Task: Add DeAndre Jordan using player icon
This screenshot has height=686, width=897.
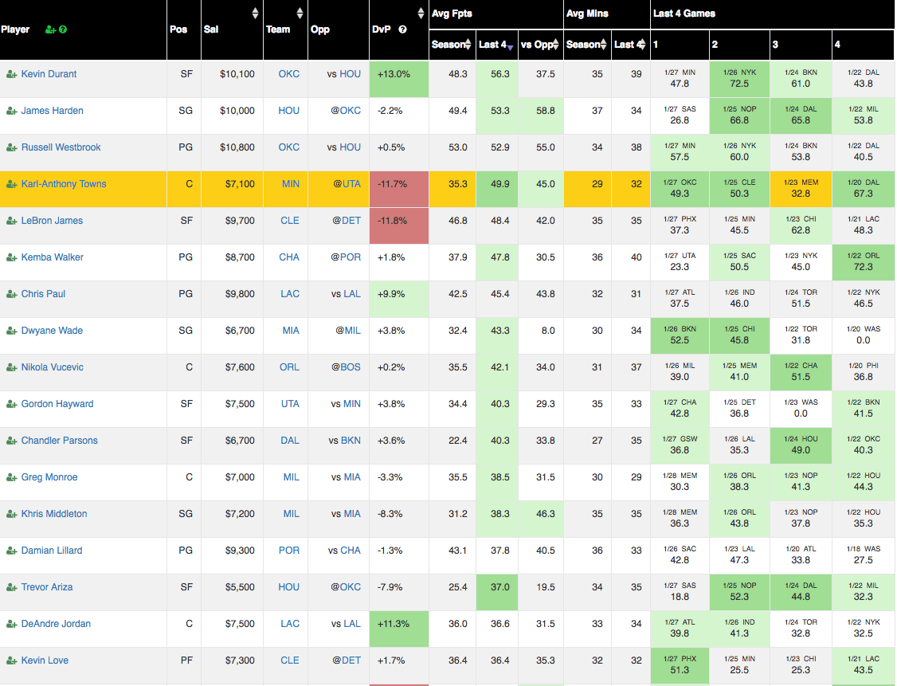Action: click(x=11, y=624)
